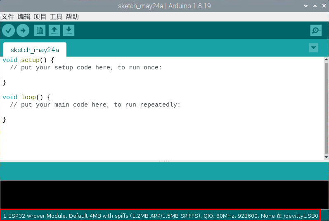This screenshot has height=221, width=329.
Task: Open the Serial Monitor magnifier icon
Action: click(x=316, y=30)
